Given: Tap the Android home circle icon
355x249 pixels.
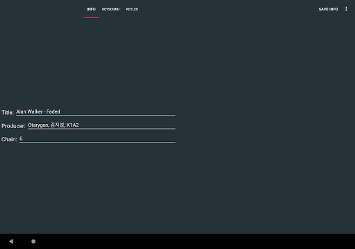Looking at the screenshot, I should tap(33, 241).
